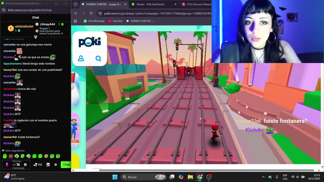Open chat settings gear icon
324x182 pixels.
point(56,165)
